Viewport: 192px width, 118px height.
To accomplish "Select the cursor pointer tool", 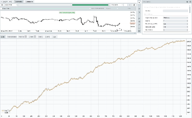I will (139, 3).
